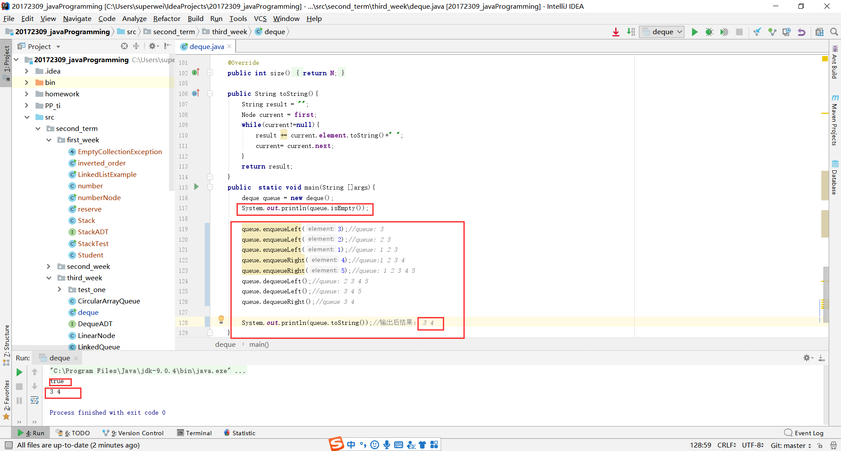Open Run panel settings gear
The width and height of the screenshot is (841, 451).
click(807, 358)
